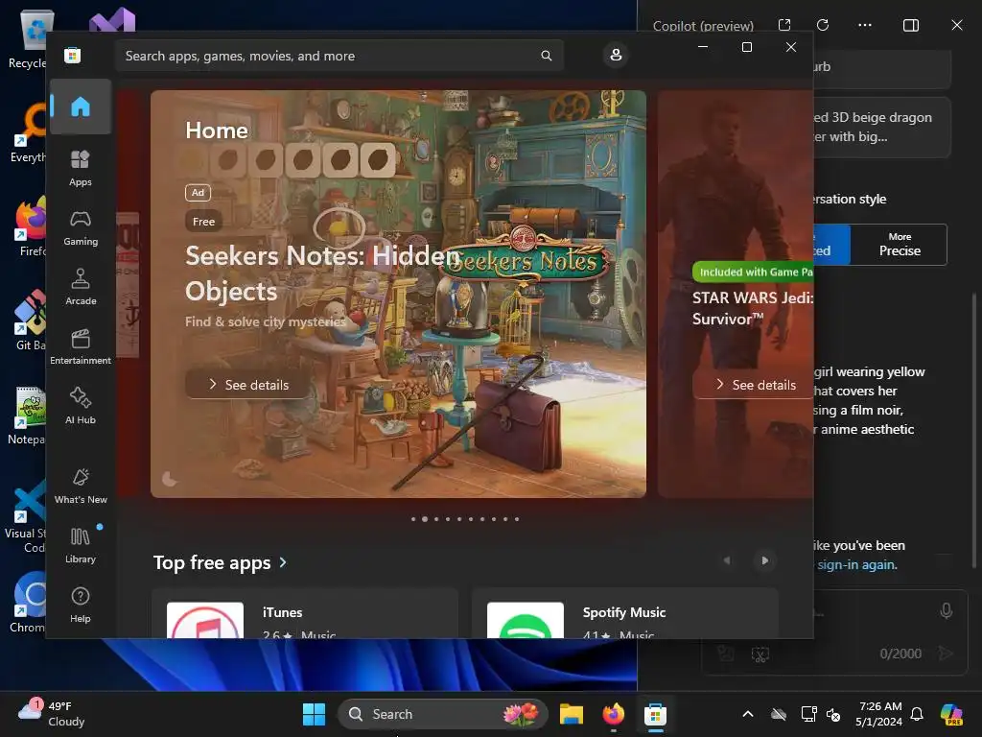The width and height of the screenshot is (982, 737).
Task: Show next Top free apps page arrow
Action: [764, 560]
